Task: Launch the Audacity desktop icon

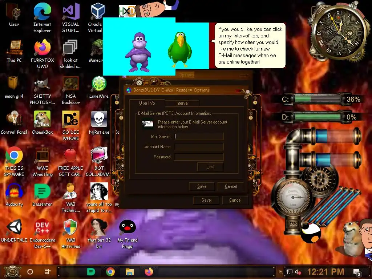Action: tap(14, 195)
